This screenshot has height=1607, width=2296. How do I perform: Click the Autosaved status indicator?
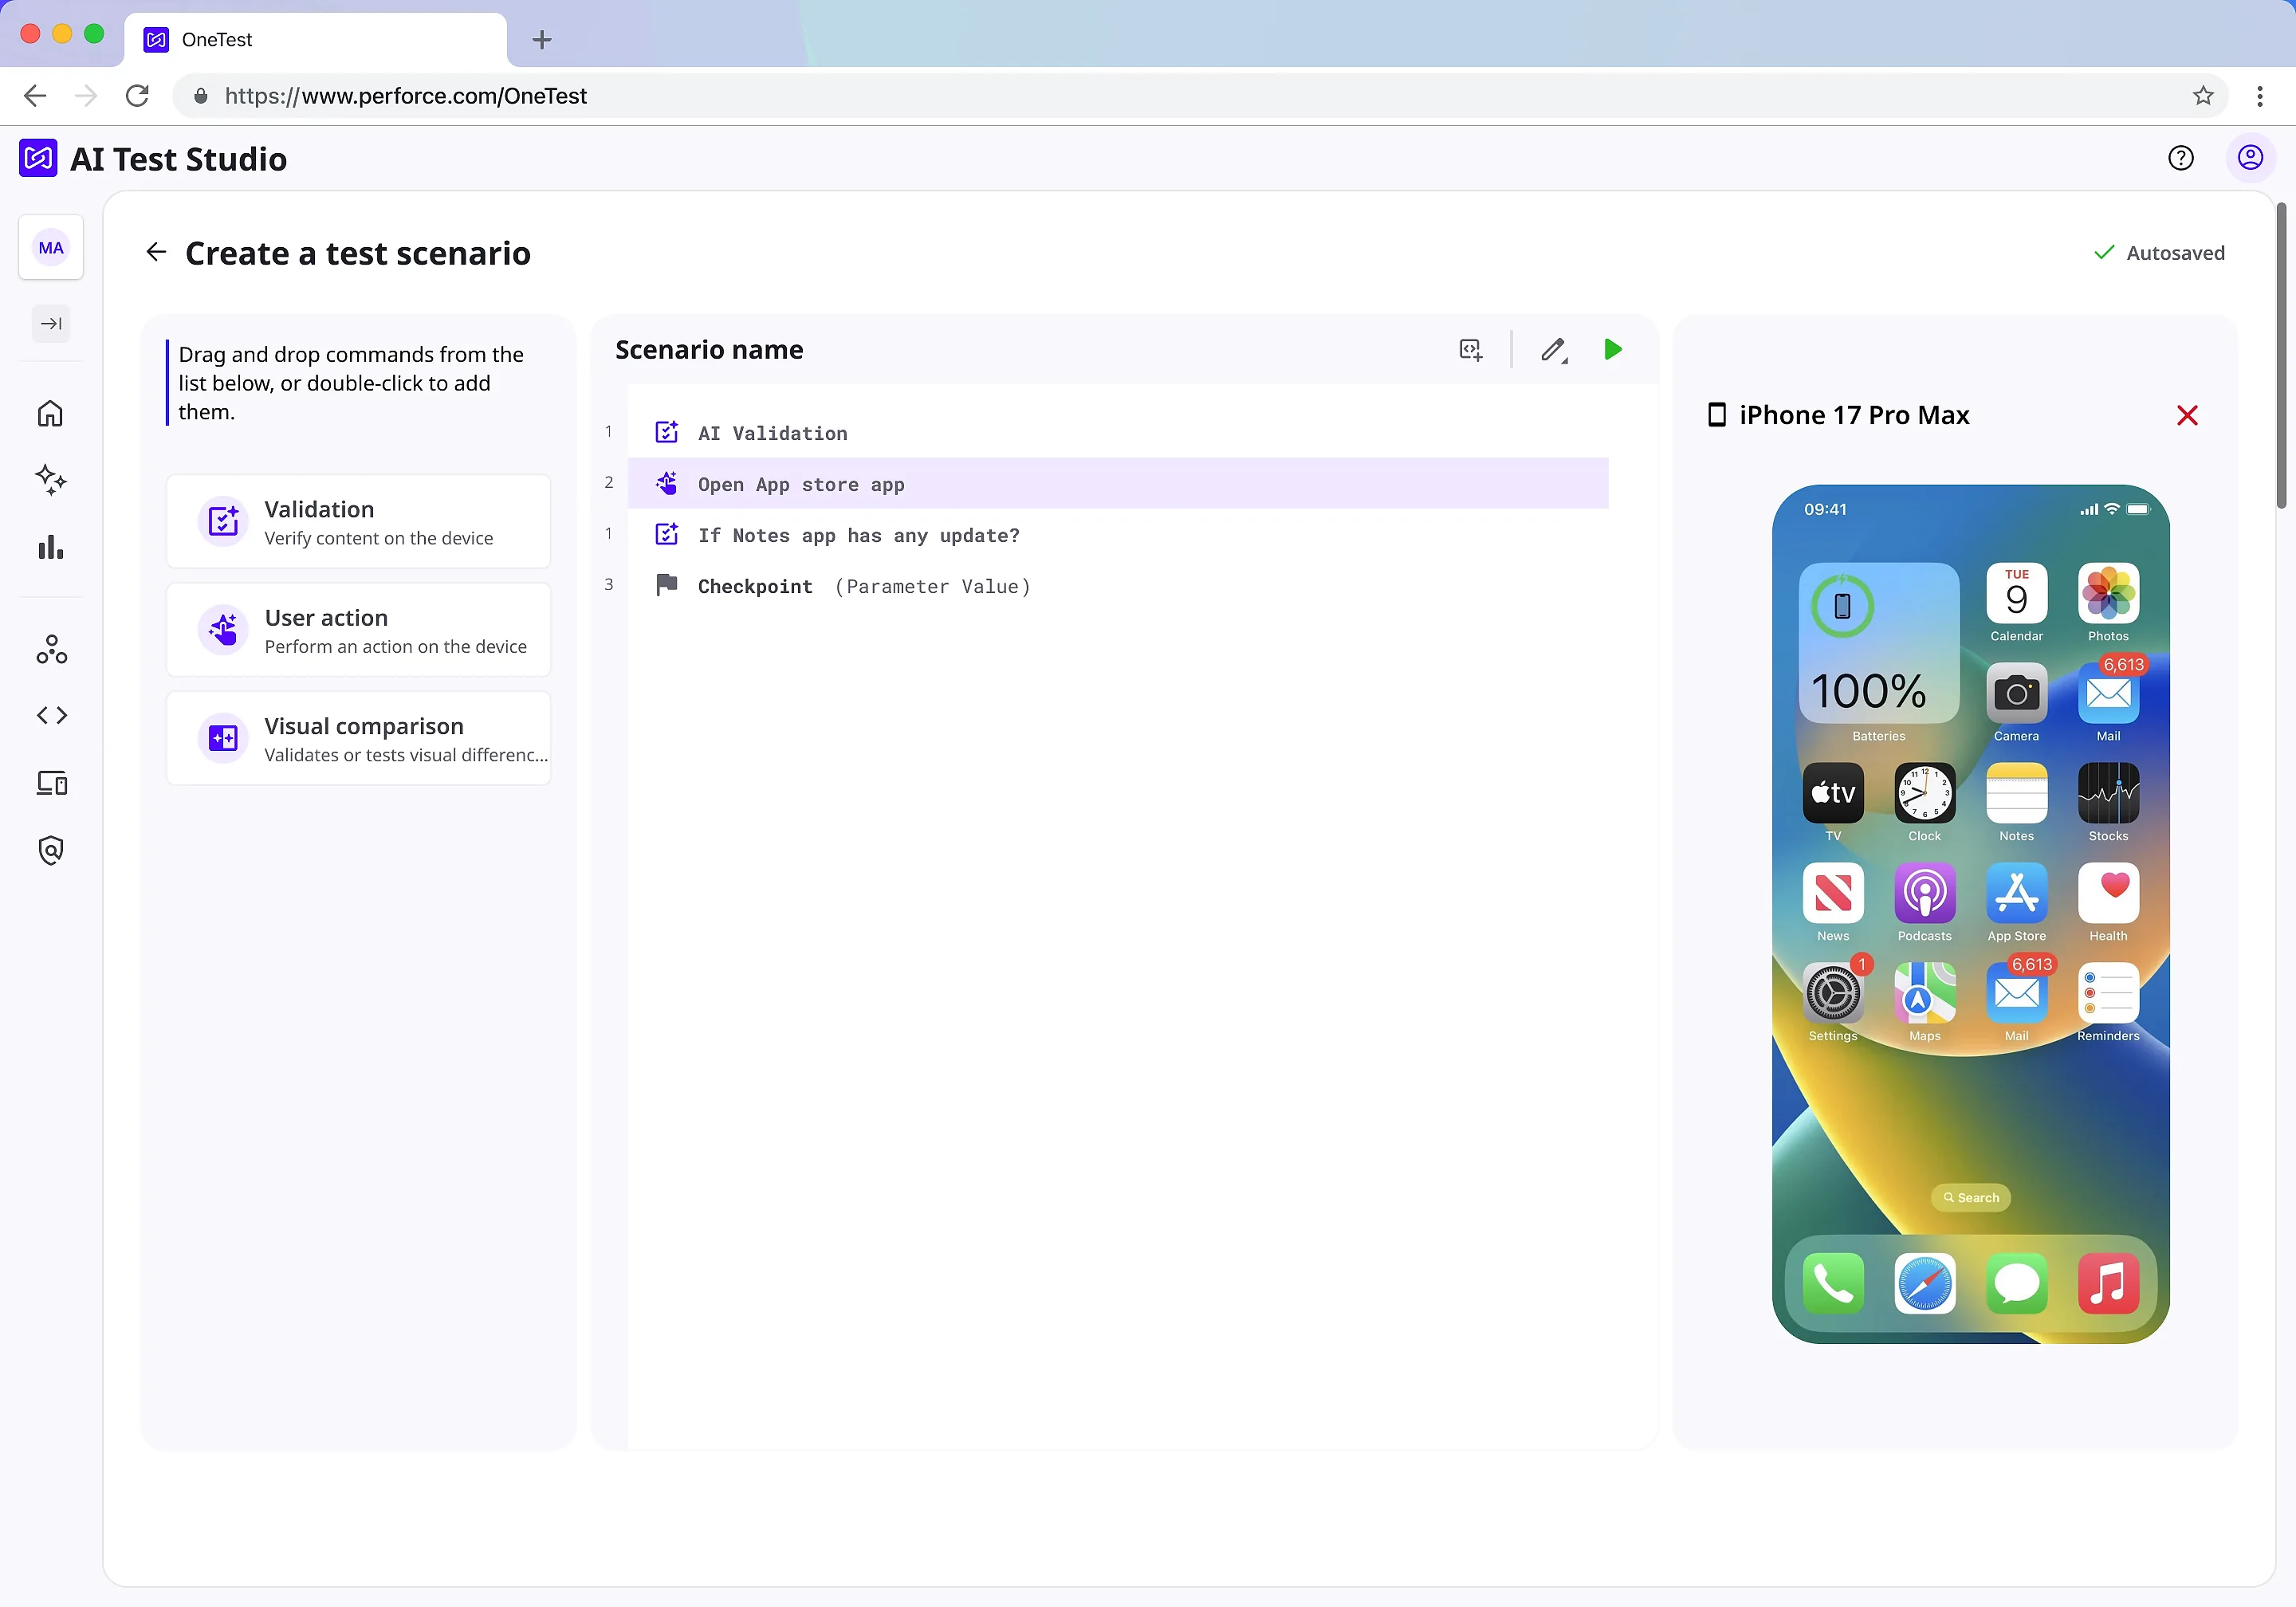pyautogui.click(x=2159, y=253)
